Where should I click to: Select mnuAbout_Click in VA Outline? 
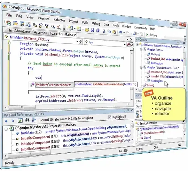(167, 72)
